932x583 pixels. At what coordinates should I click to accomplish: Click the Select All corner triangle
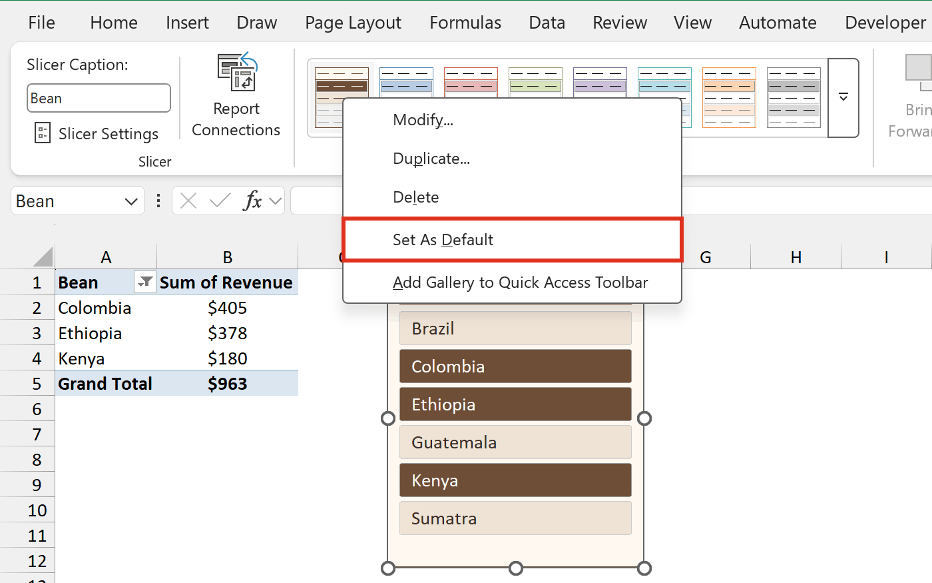pyautogui.click(x=43, y=257)
